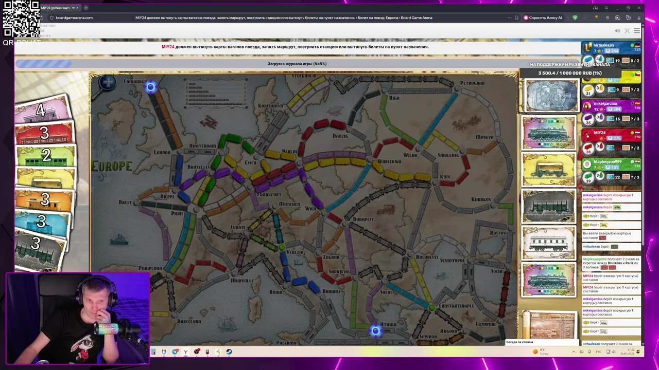Take the yellow wagon face-up card
The width and height of the screenshot is (659, 370).
pyautogui.click(x=549, y=170)
